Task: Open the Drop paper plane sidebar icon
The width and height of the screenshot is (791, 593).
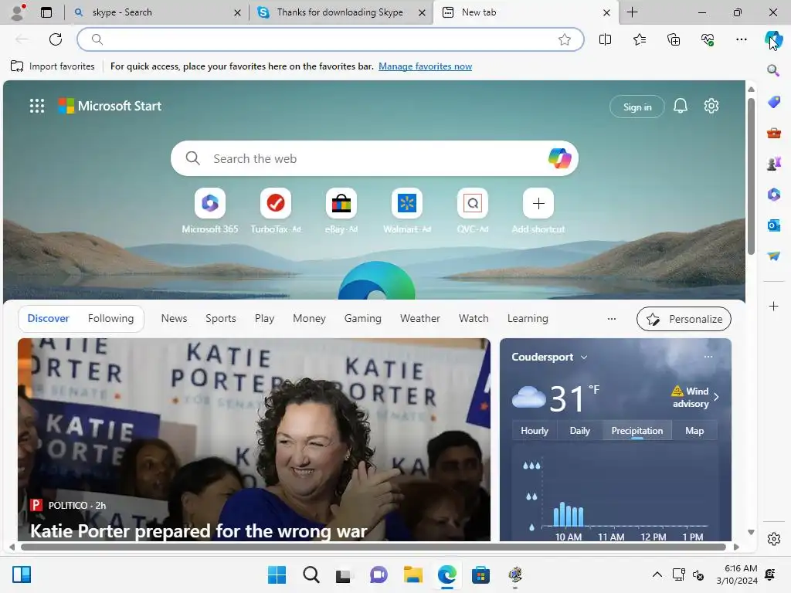Action: pyautogui.click(x=773, y=256)
